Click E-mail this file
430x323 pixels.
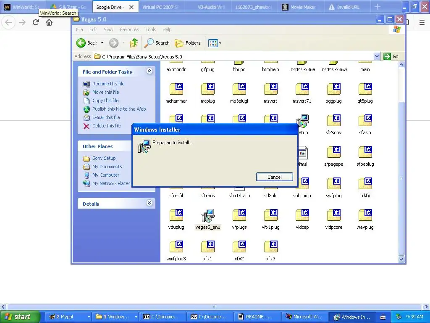tap(106, 117)
